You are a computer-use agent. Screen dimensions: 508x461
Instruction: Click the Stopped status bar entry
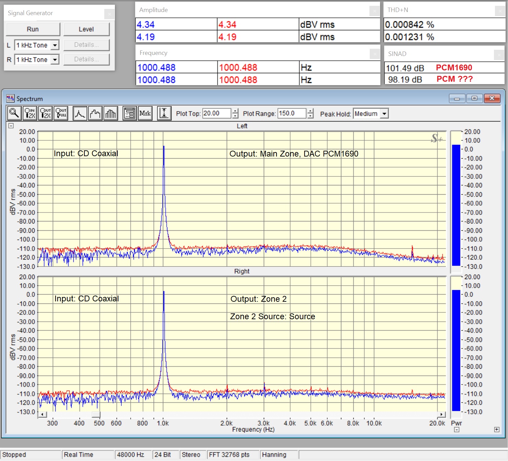click(14, 454)
